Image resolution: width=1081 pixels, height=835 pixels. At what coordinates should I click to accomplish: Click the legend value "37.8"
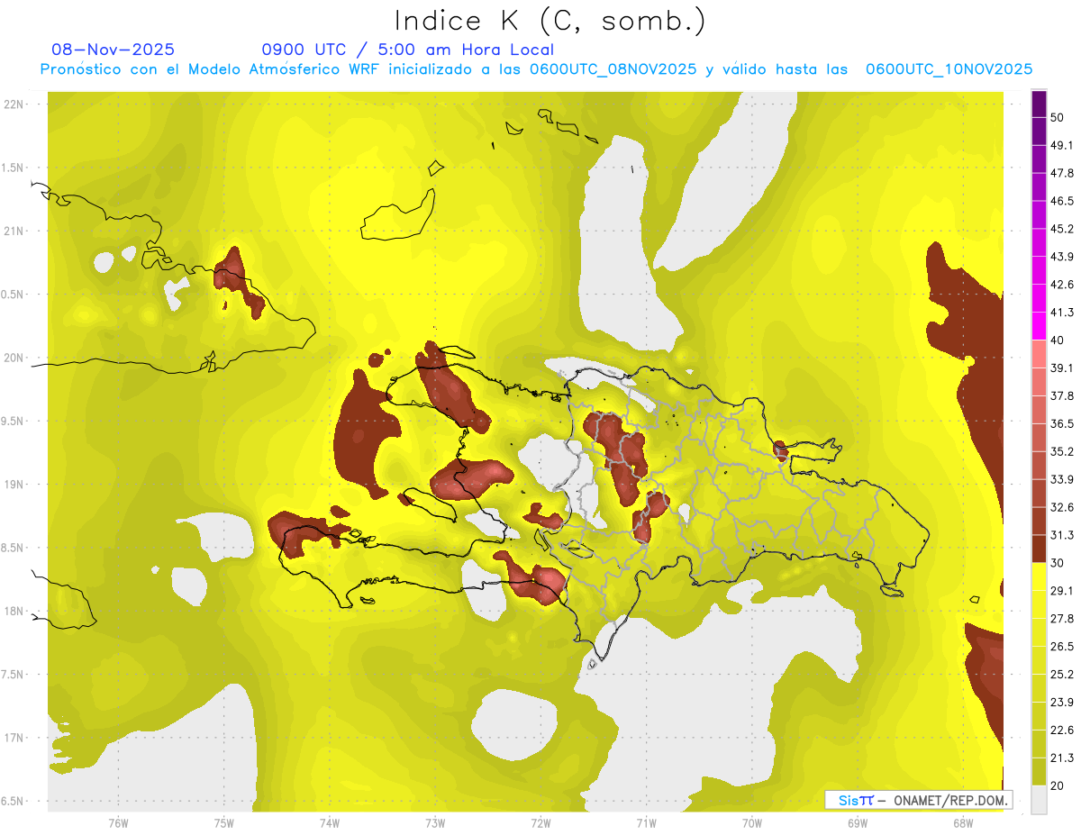(x=1062, y=395)
